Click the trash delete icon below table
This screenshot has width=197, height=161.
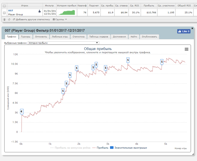point(5,19)
